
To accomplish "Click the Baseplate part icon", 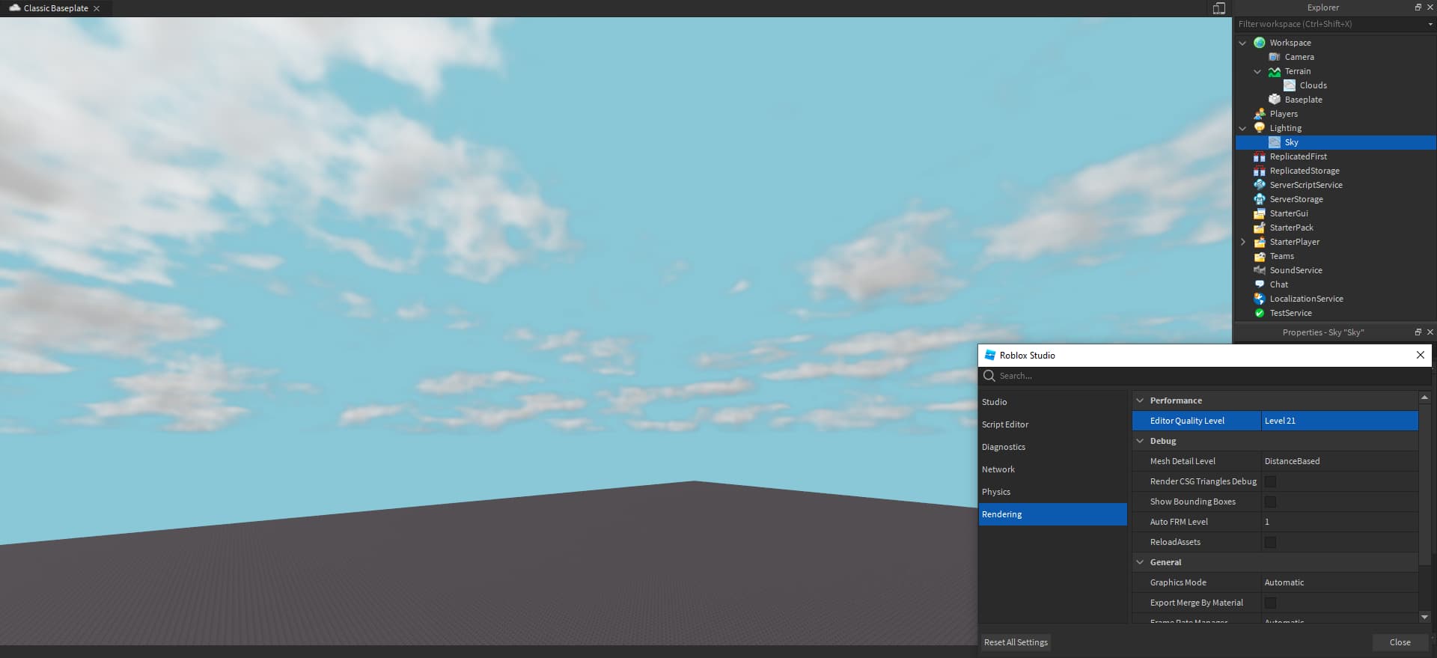I will pyautogui.click(x=1275, y=100).
